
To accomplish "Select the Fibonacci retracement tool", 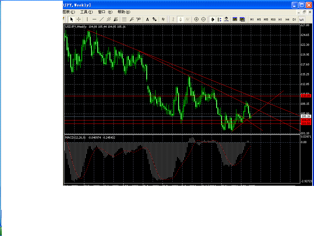I will (x=124, y=19).
